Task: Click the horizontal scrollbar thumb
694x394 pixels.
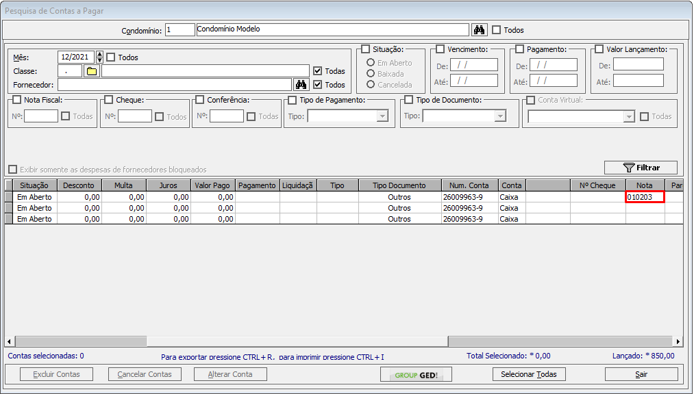Action: (297, 341)
